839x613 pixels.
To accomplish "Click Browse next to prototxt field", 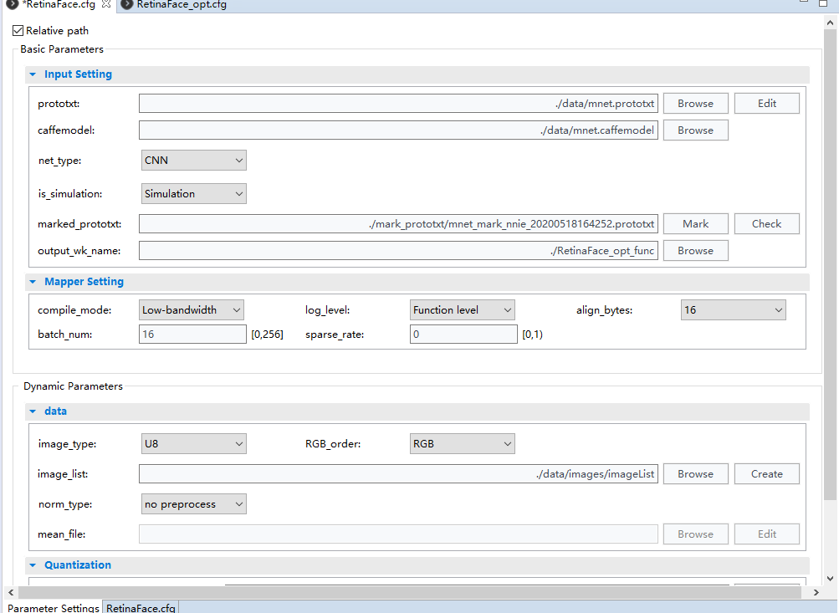I will [x=695, y=104].
